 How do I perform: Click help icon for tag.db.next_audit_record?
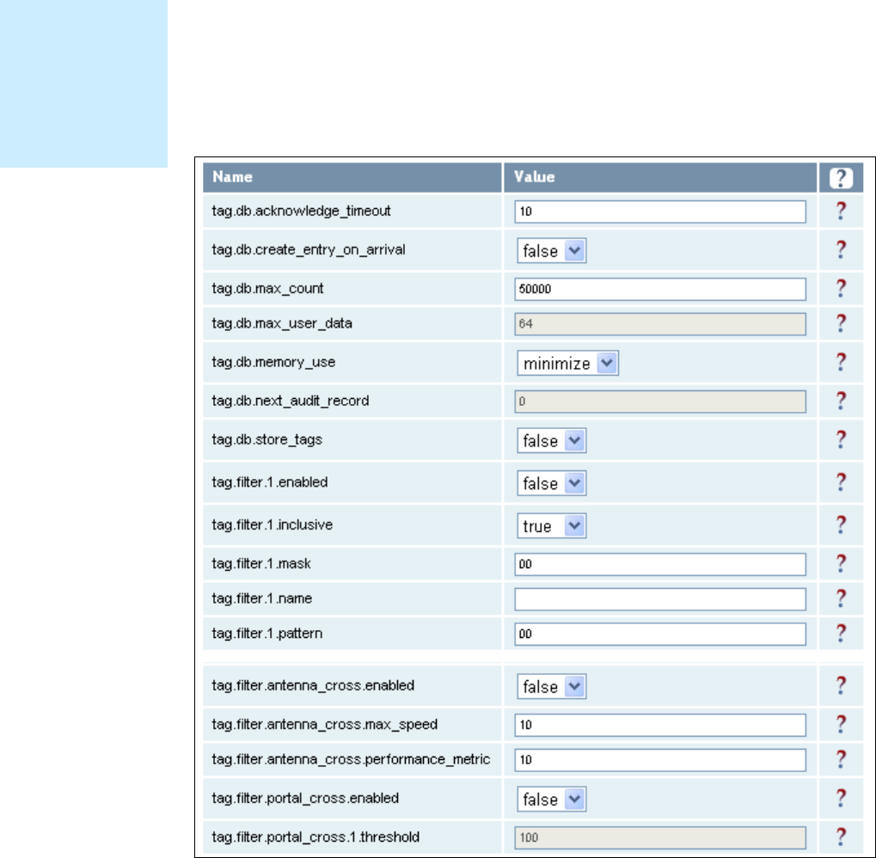point(841,401)
